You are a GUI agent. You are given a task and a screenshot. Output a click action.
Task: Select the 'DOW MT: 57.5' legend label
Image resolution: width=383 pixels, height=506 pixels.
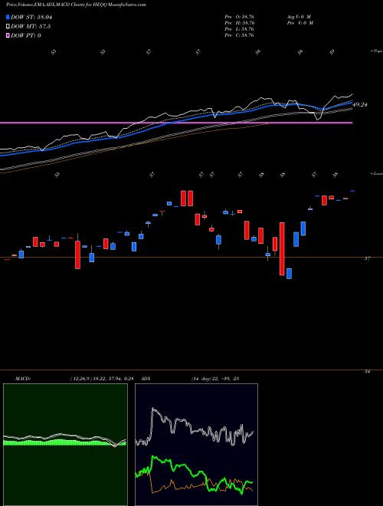pyautogui.click(x=31, y=27)
